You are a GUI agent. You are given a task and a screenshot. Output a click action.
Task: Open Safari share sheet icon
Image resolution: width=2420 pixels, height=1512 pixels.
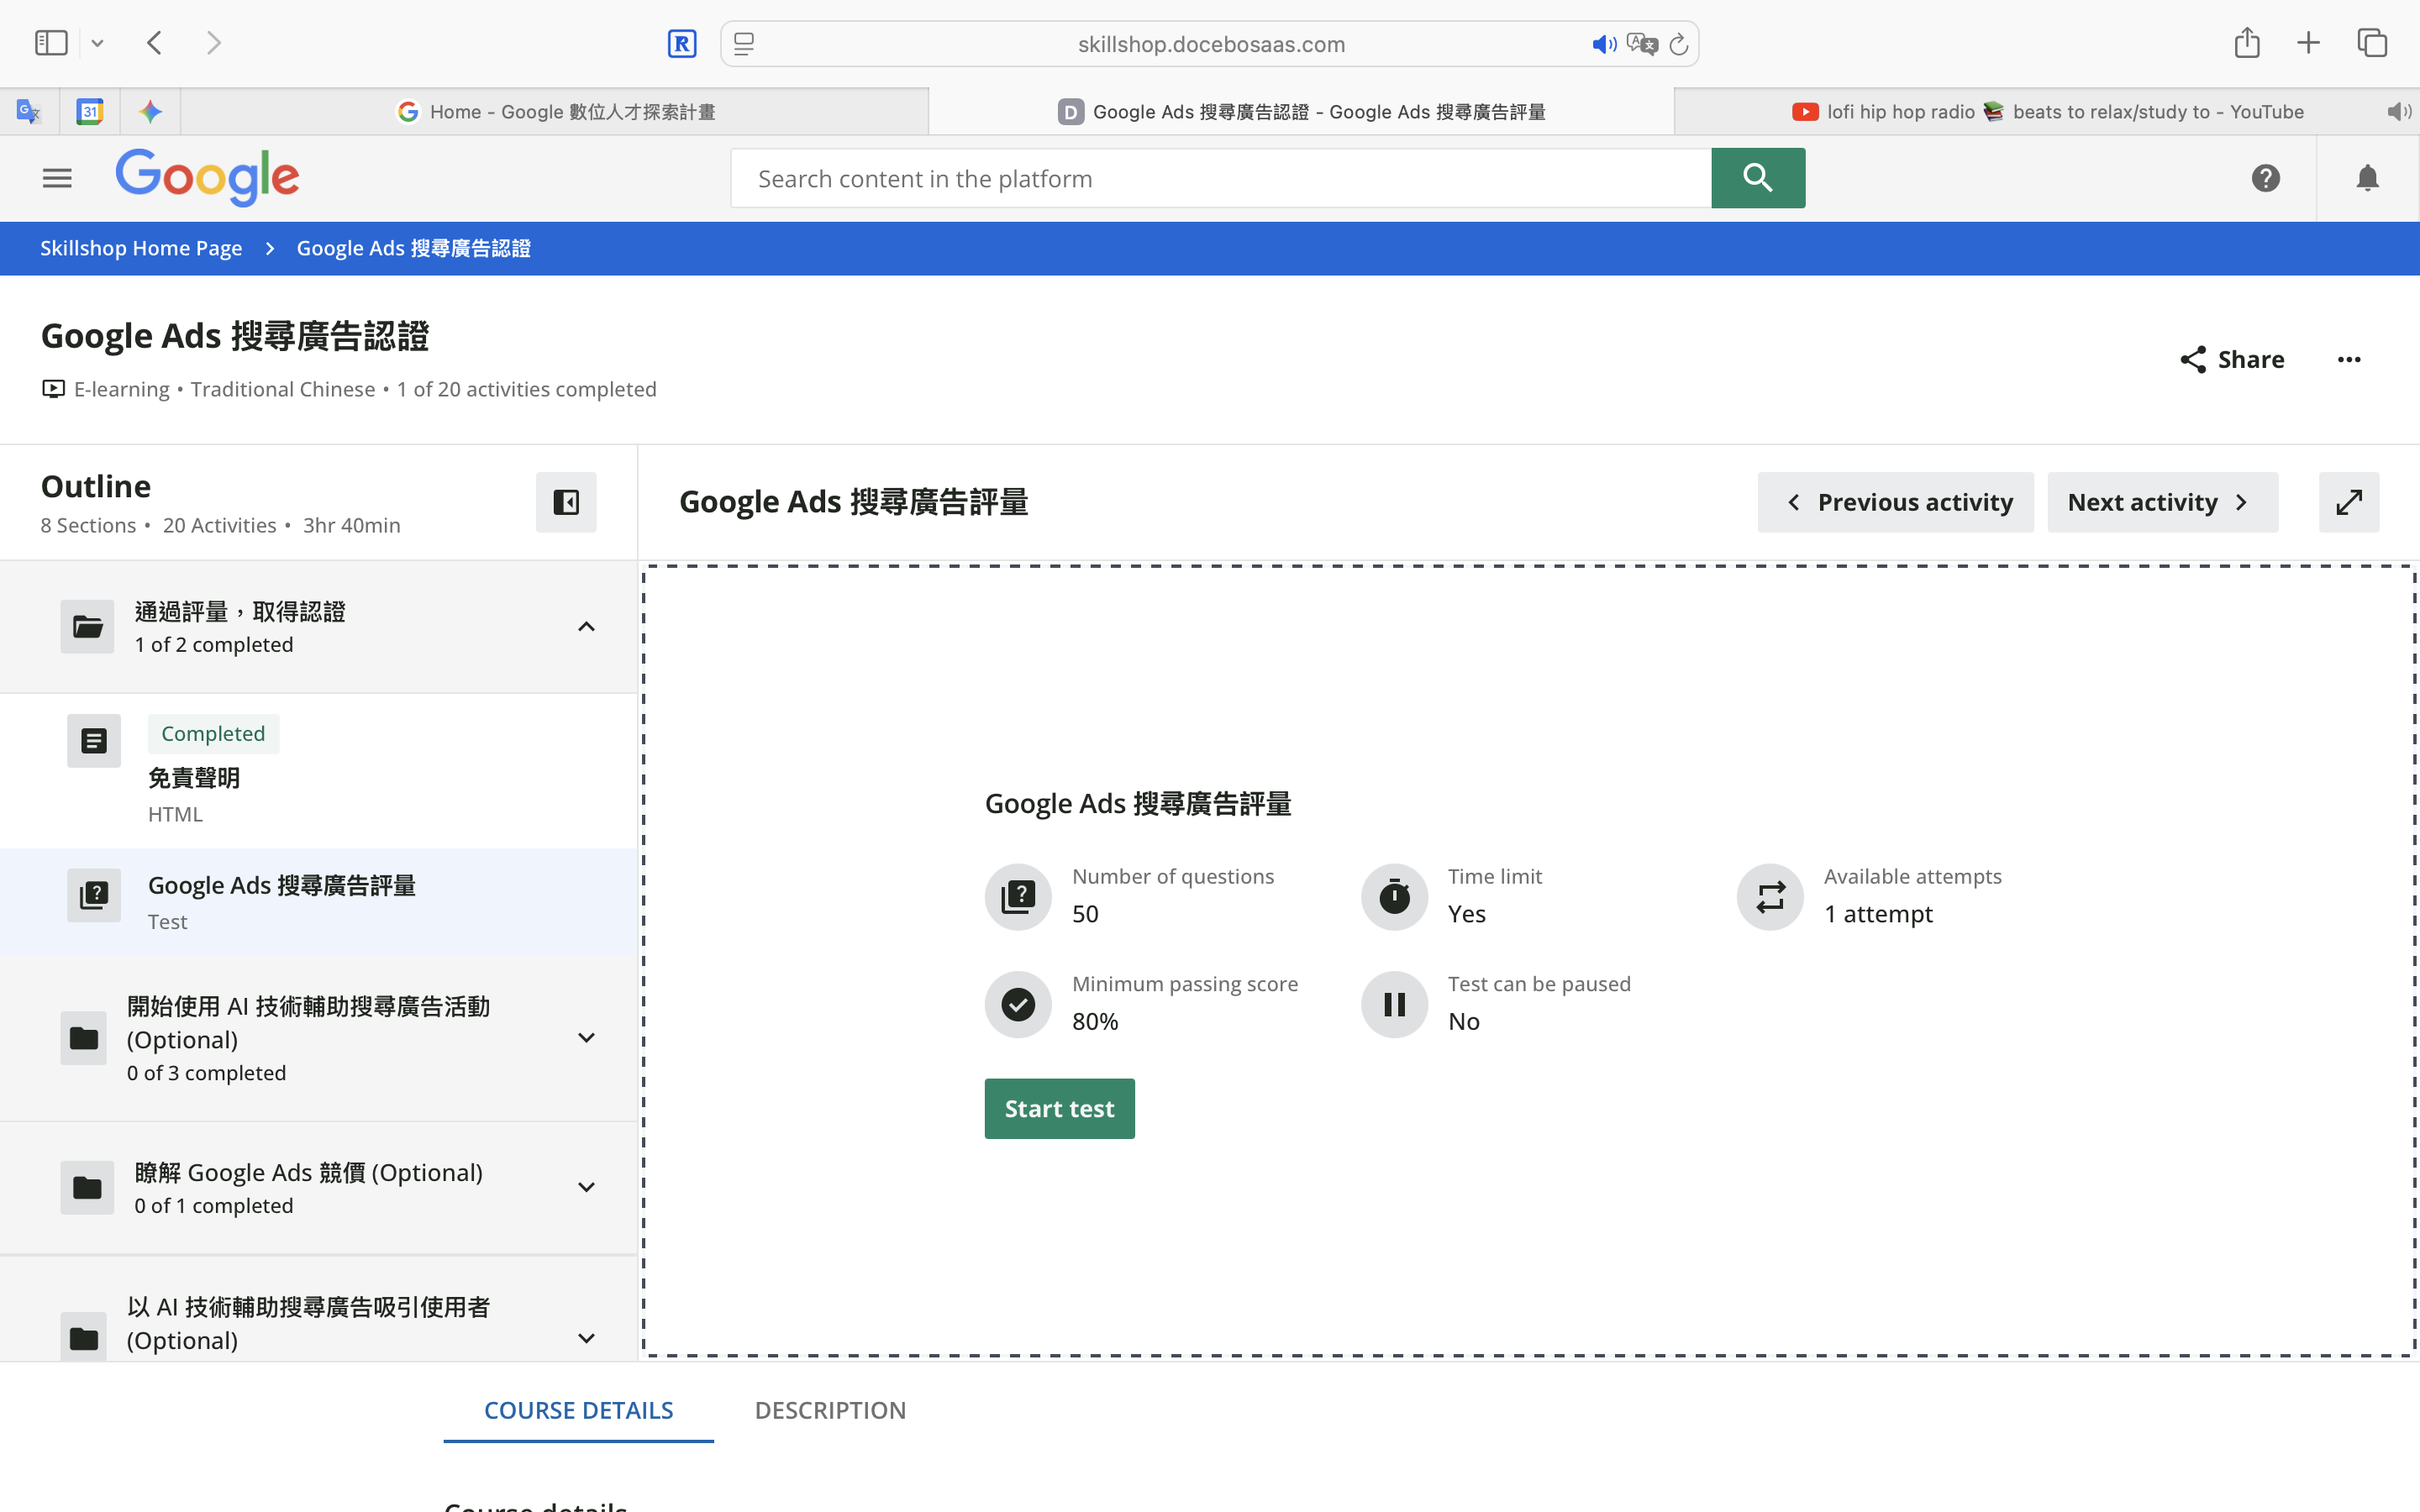(2247, 43)
